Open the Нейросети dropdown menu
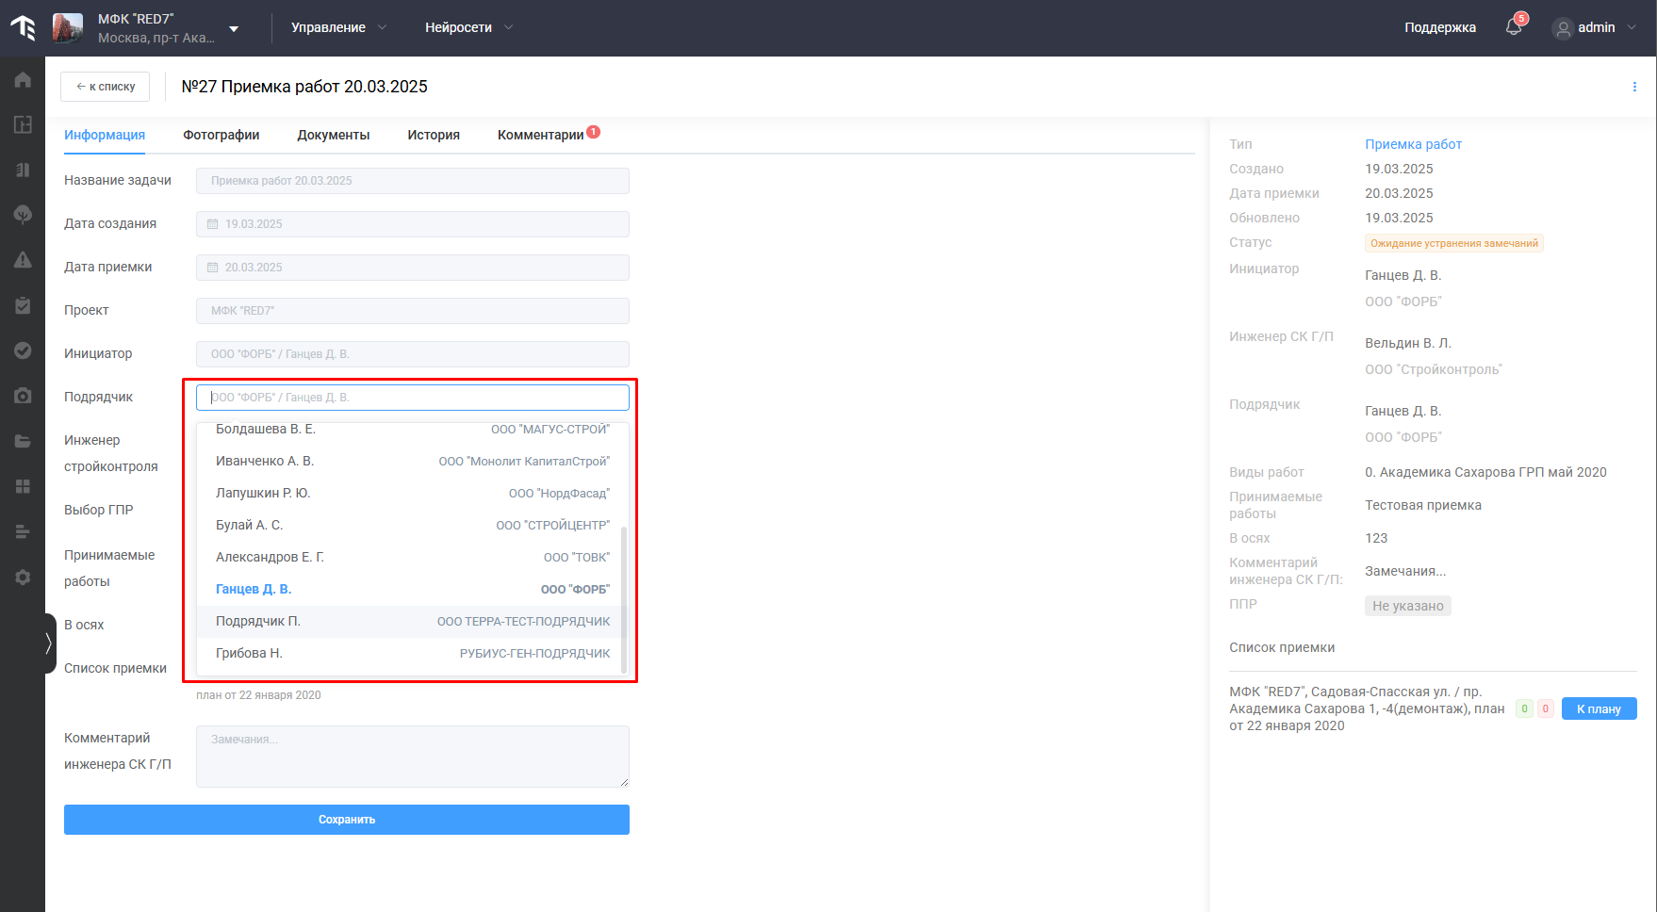1657x912 pixels. (468, 27)
